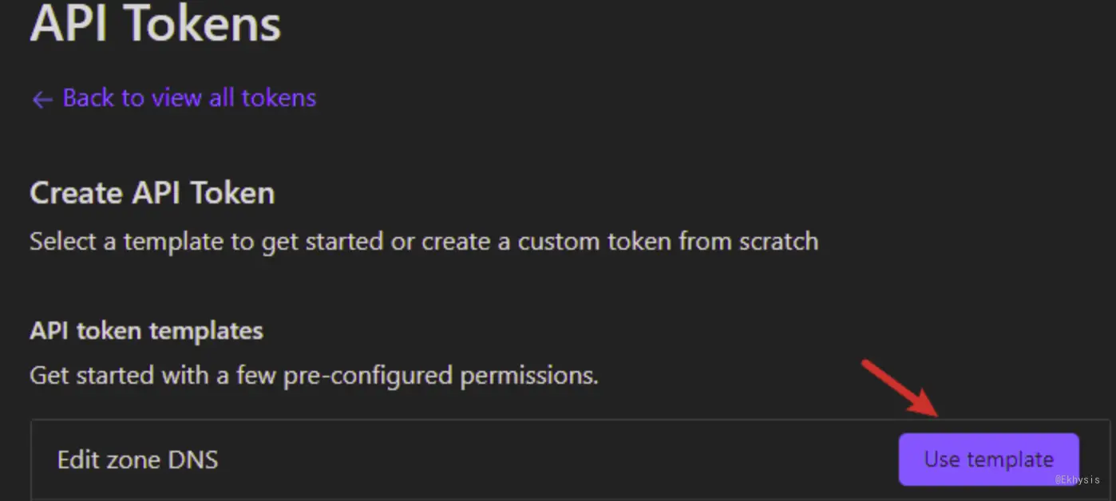Click the word 'tokens' in back link
Screen dimensions: 1116x501
[279, 98]
